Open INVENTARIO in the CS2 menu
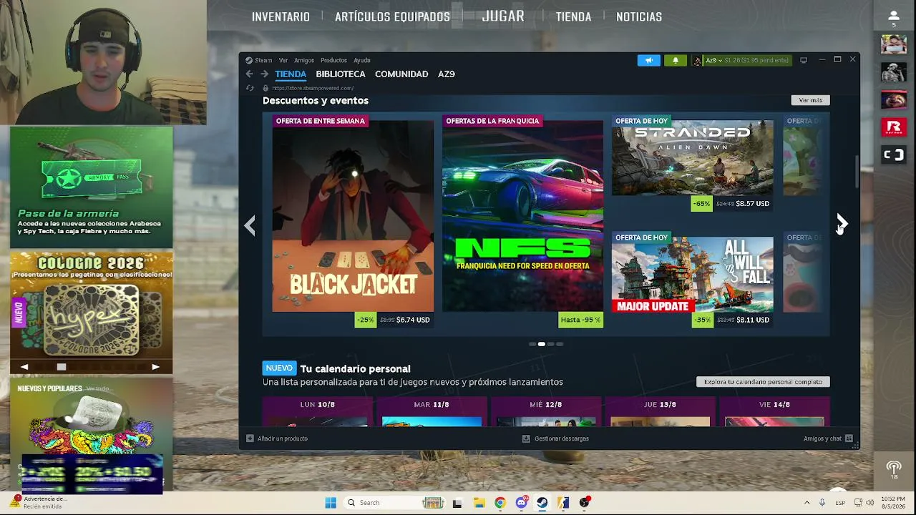 pyautogui.click(x=281, y=16)
